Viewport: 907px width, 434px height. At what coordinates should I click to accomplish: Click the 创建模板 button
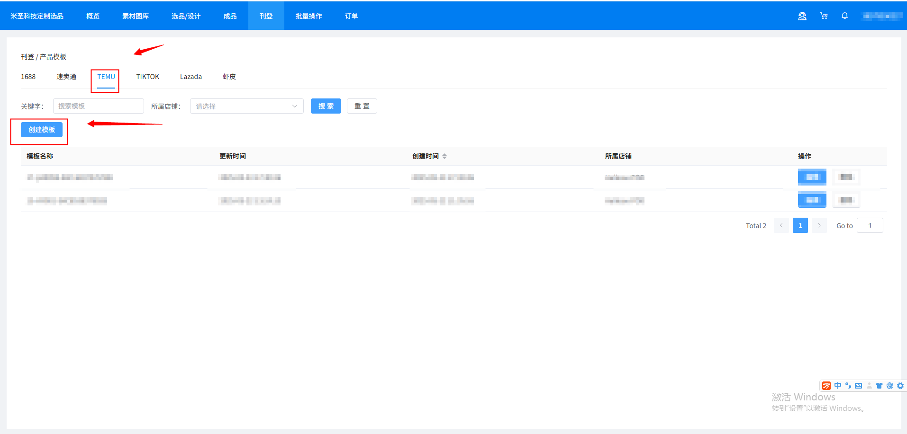coord(42,130)
